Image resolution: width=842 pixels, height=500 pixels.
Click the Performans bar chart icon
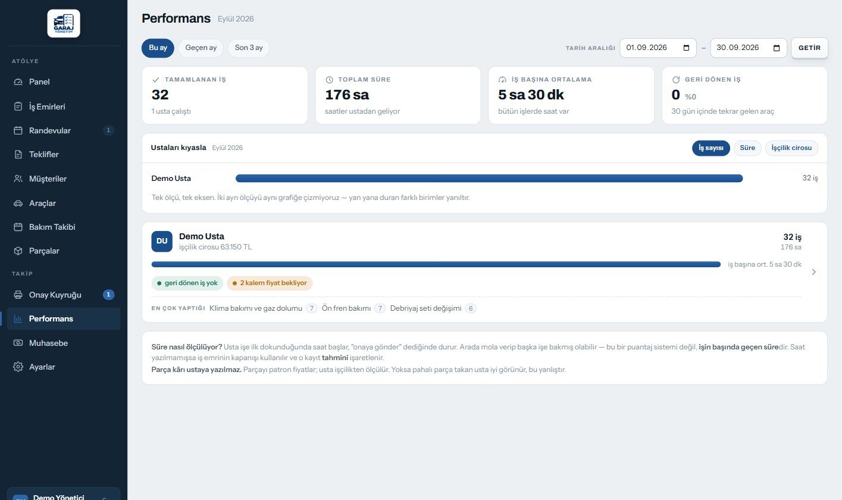tap(18, 318)
